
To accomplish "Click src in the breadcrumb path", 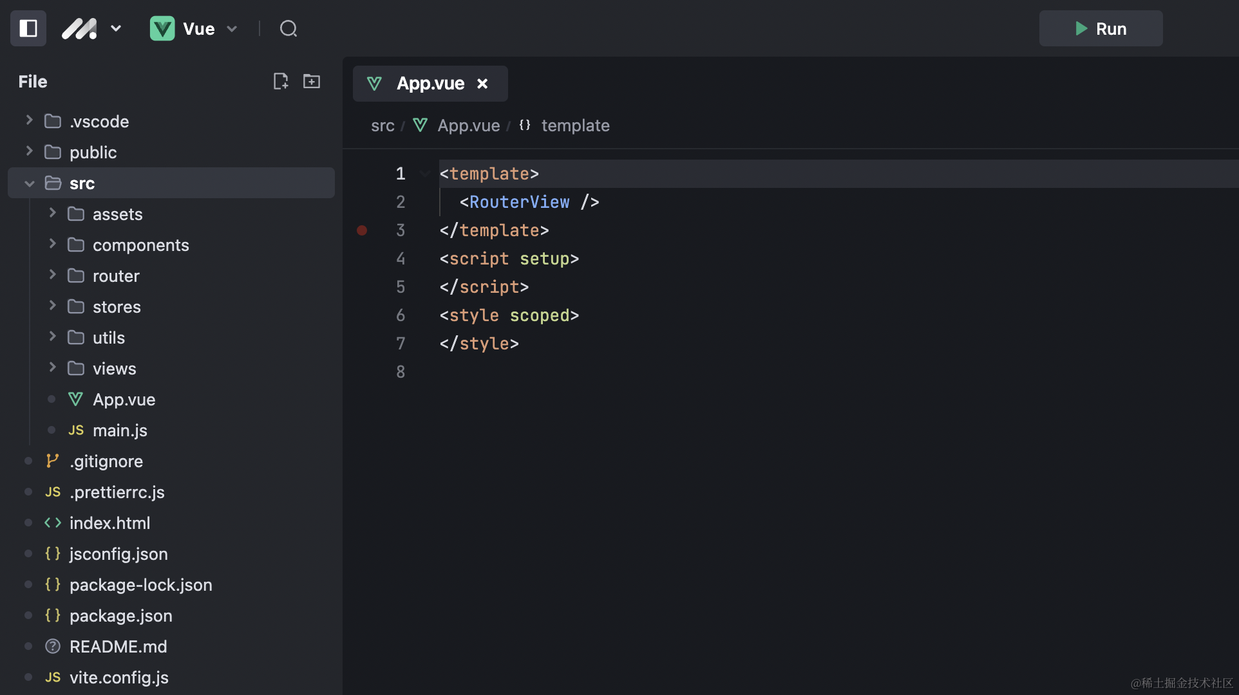I will [x=383, y=125].
